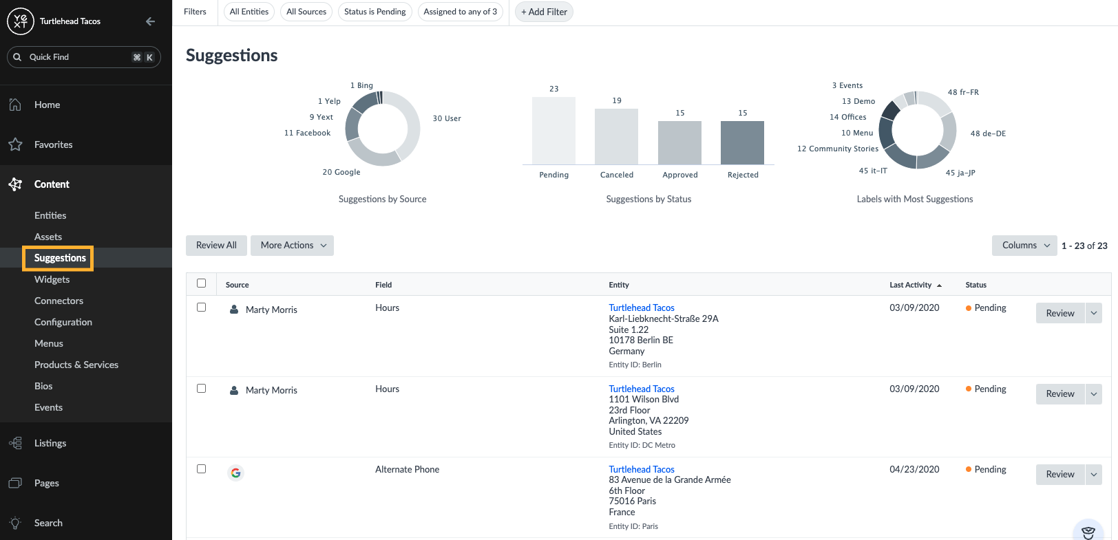Open Turtlehead Tacos link for Berlin entity
This screenshot has width=1118, height=540.
coord(642,307)
